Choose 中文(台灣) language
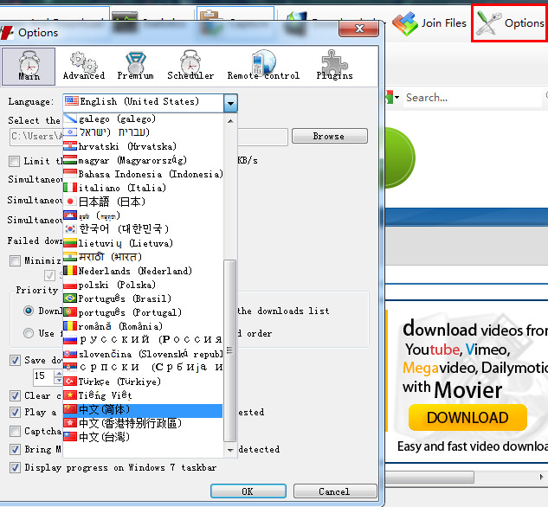This screenshot has height=507, width=548. 143,437
